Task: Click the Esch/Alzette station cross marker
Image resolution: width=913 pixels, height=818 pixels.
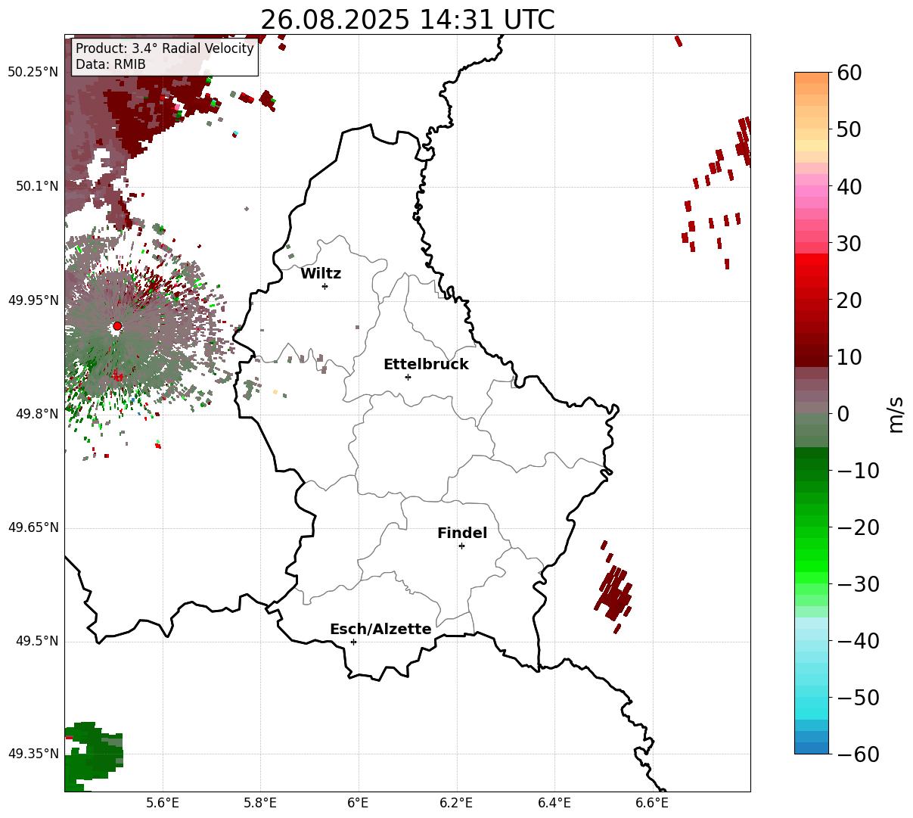Action: [x=353, y=642]
